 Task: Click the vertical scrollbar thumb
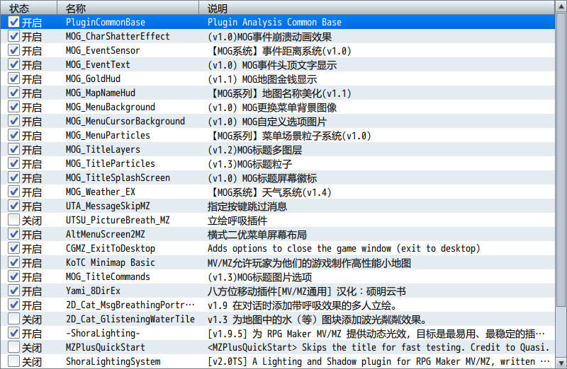coord(561,160)
